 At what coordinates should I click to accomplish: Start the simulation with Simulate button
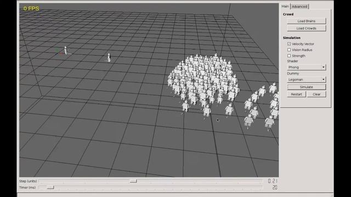[306, 87]
